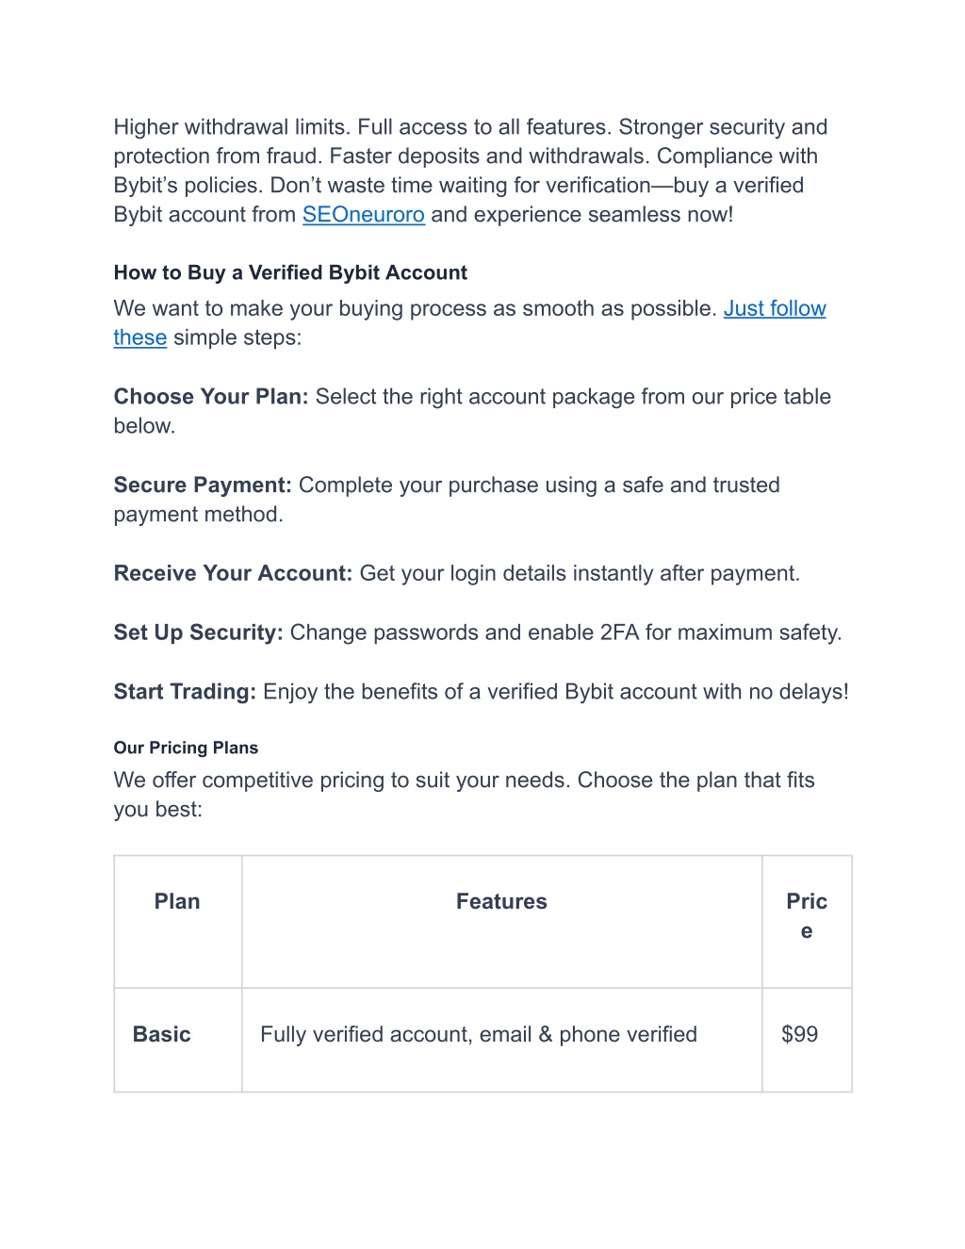Click the 'Fully verified account' features cell
965x1249 pixels.
coord(501,1040)
